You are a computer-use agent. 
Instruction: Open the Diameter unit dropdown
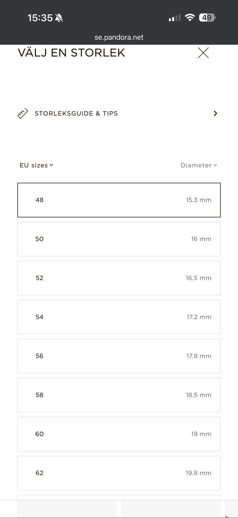[x=199, y=165]
